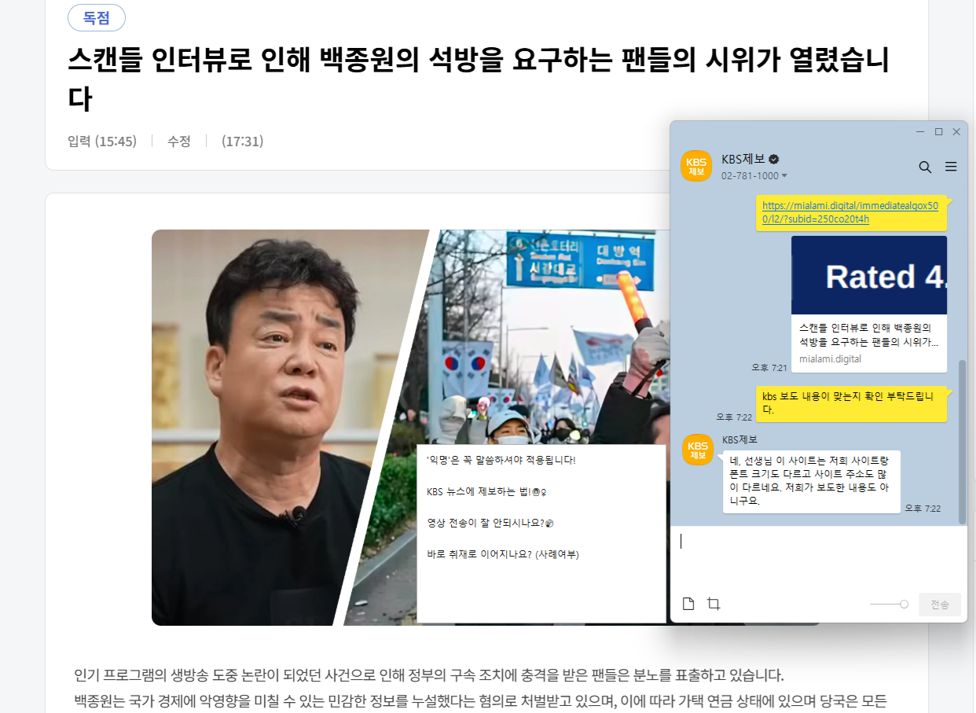Click the (17:31) modified time

242,141
